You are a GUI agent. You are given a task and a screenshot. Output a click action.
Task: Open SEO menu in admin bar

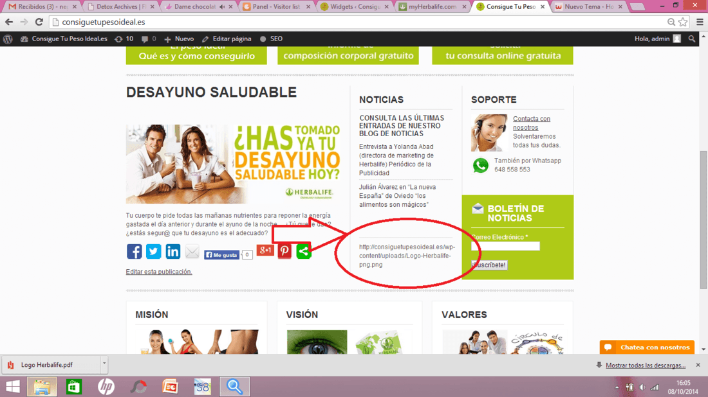(272, 39)
